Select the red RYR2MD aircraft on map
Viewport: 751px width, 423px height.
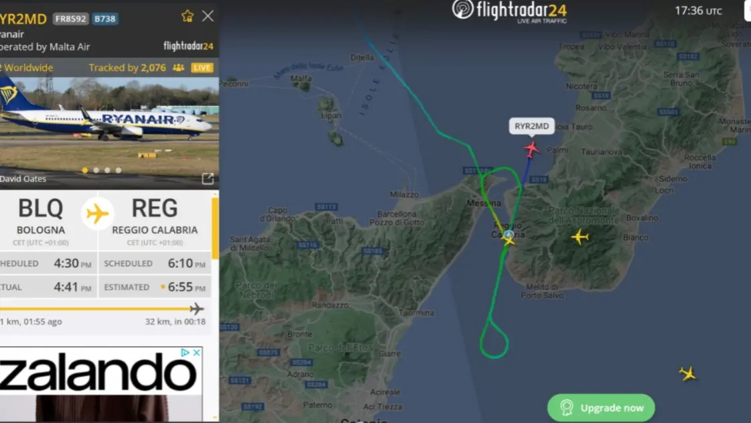click(531, 149)
